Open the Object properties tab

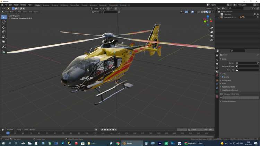tap(217, 80)
